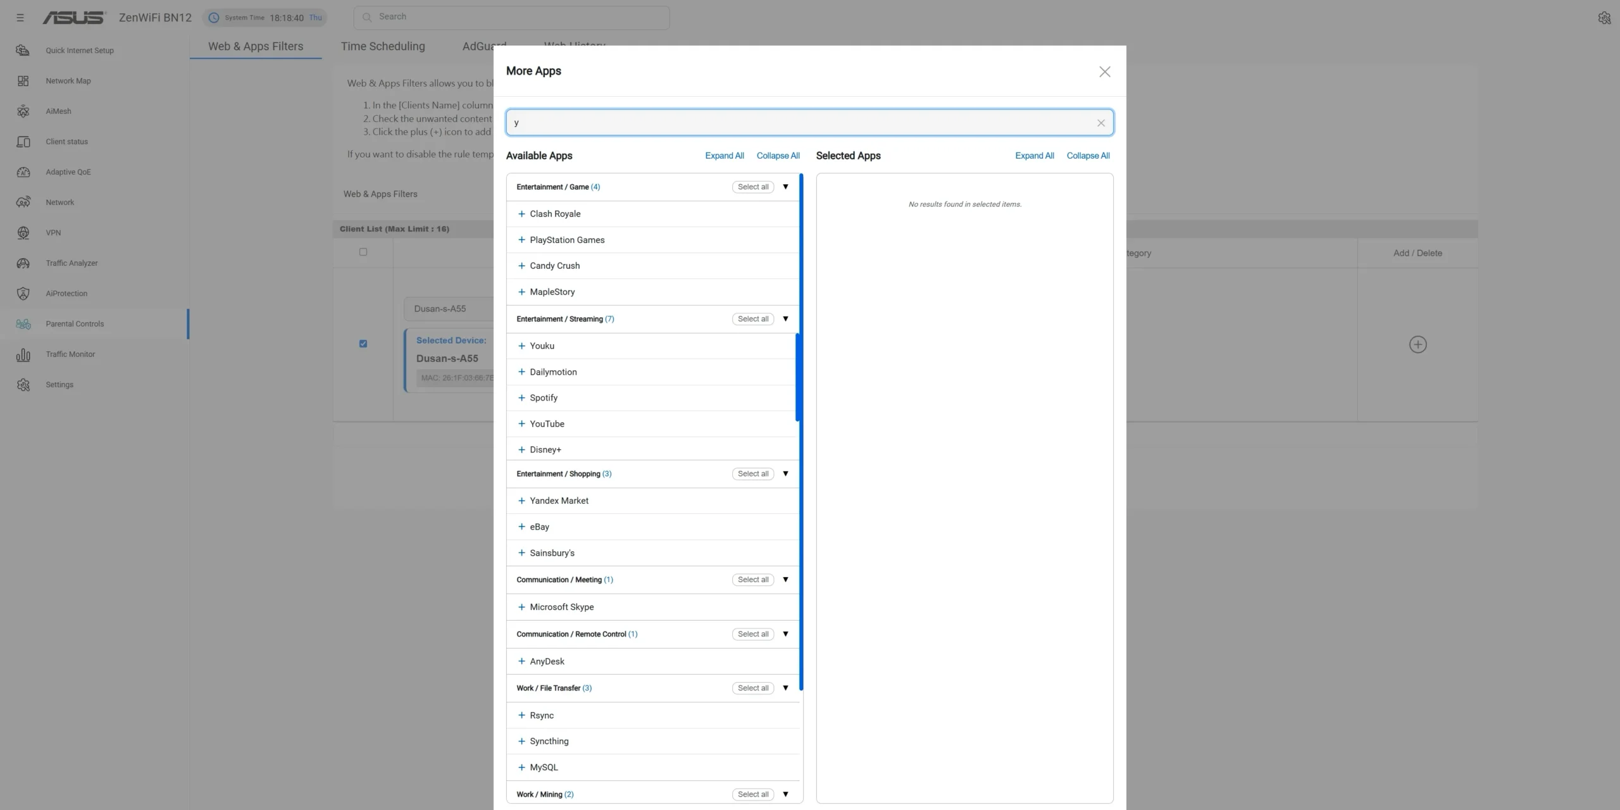Click Collapse All under Selected Apps
The height and width of the screenshot is (810, 1620).
[1088, 156]
